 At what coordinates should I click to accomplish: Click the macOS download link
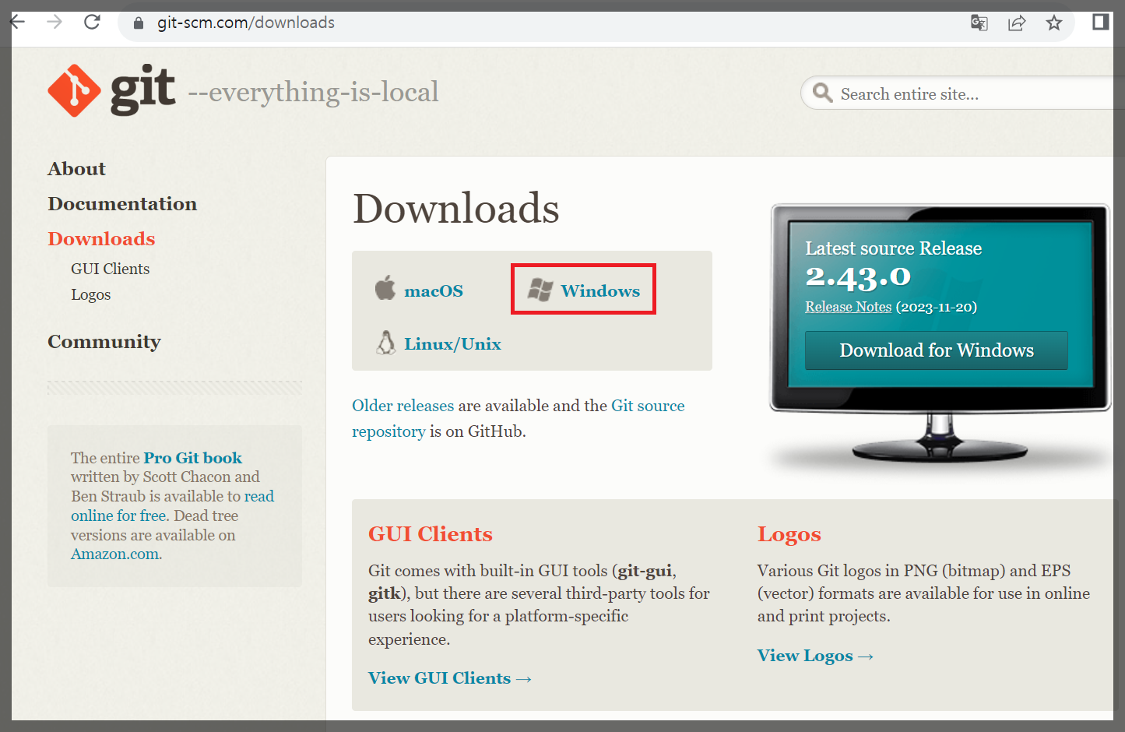tap(434, 291)
